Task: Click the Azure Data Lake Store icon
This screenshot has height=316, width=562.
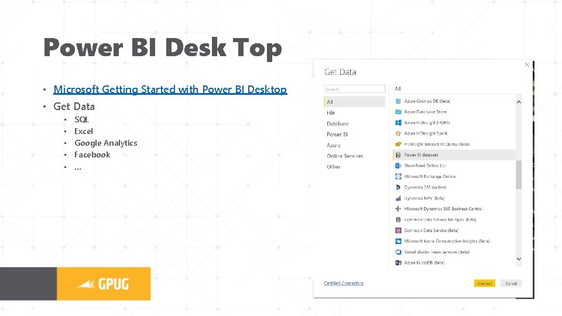Action: (x=398, y=112)
